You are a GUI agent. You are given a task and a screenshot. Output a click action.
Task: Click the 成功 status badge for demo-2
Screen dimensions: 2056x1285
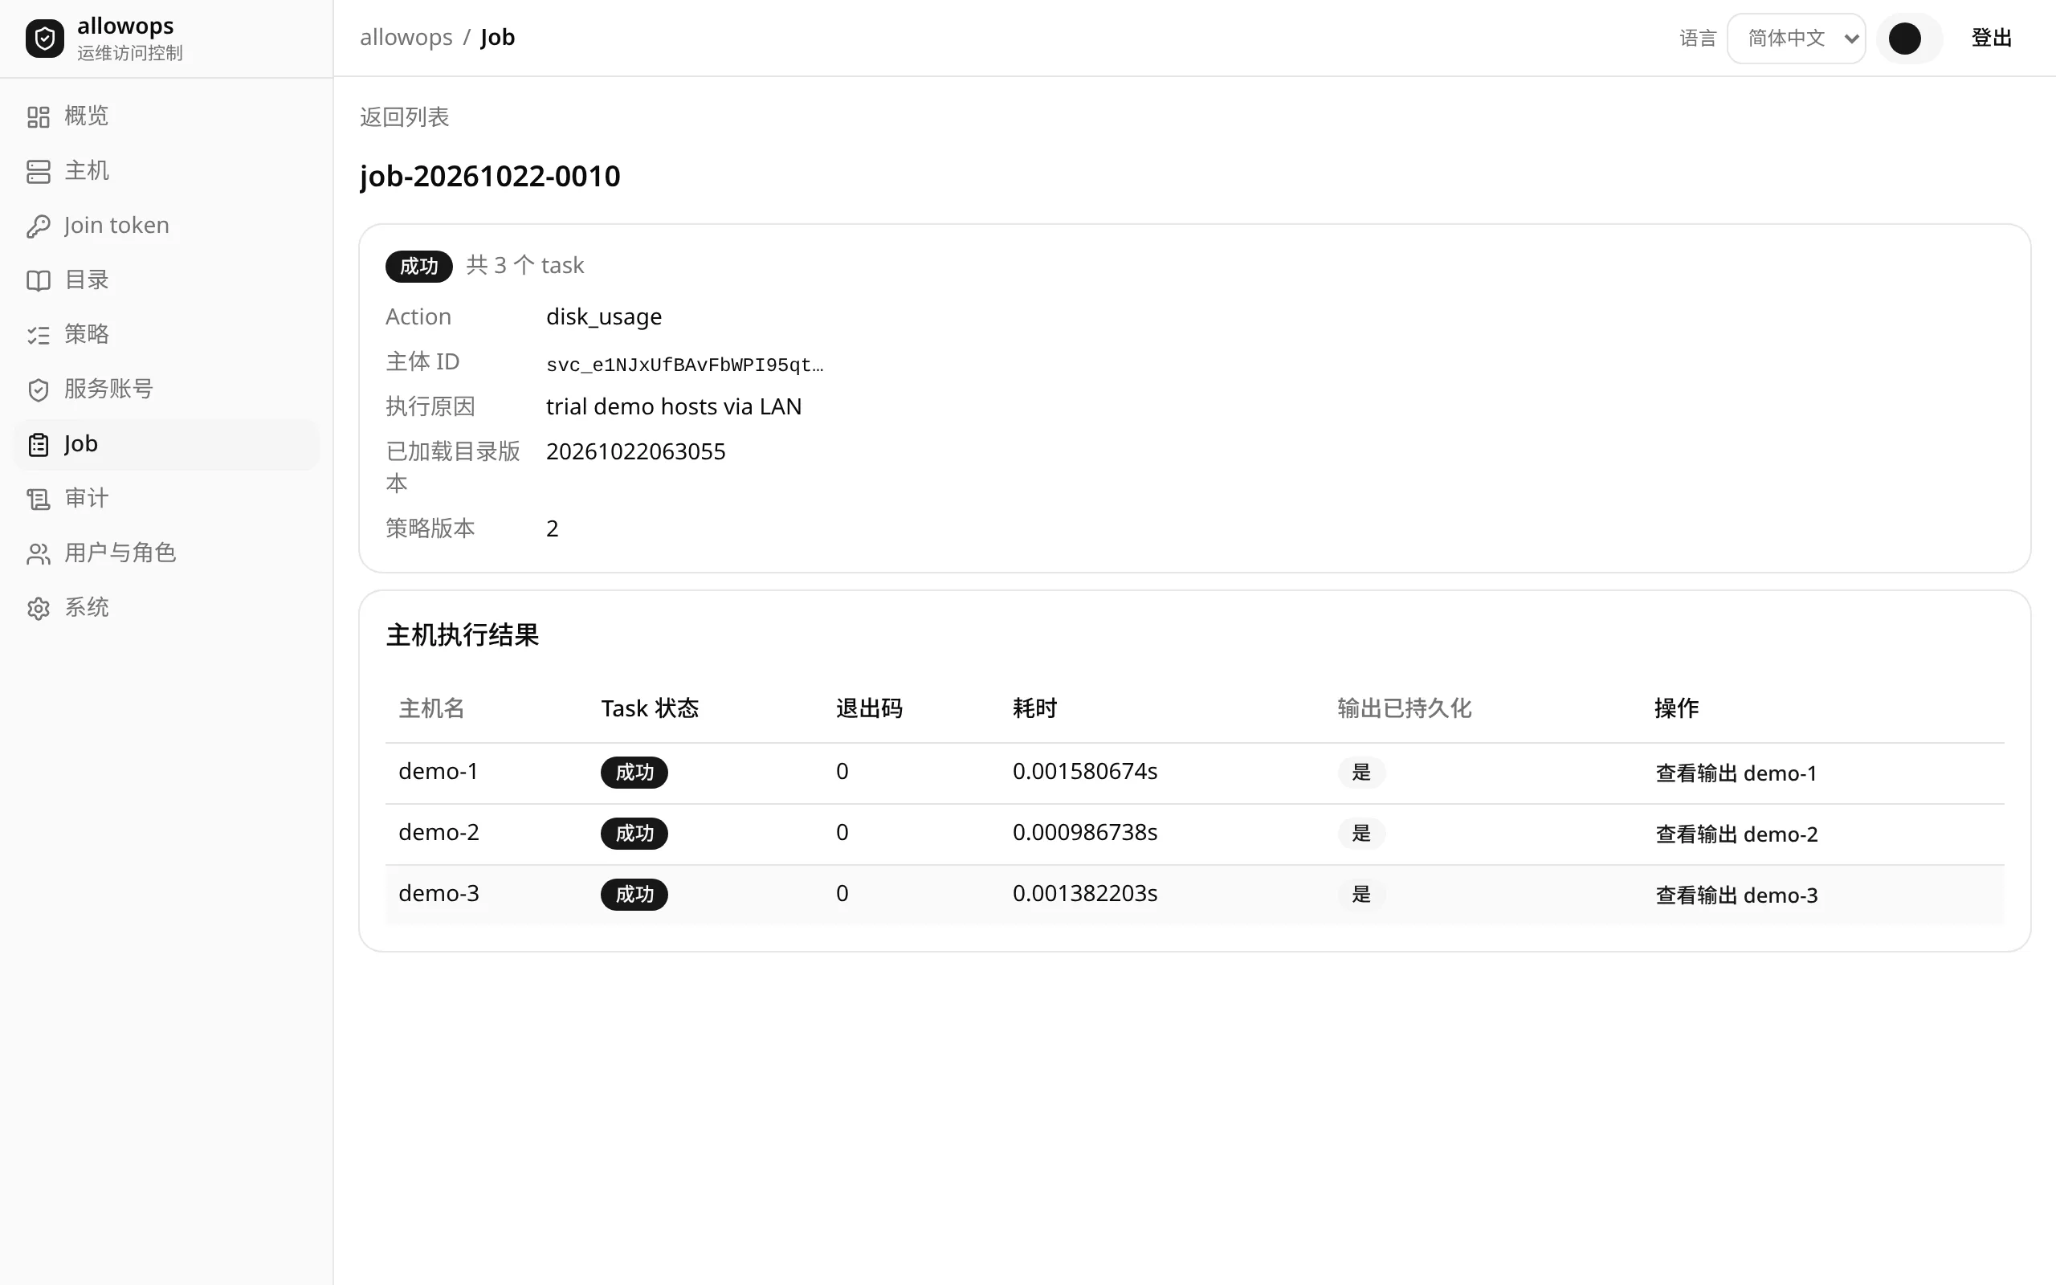634,834
